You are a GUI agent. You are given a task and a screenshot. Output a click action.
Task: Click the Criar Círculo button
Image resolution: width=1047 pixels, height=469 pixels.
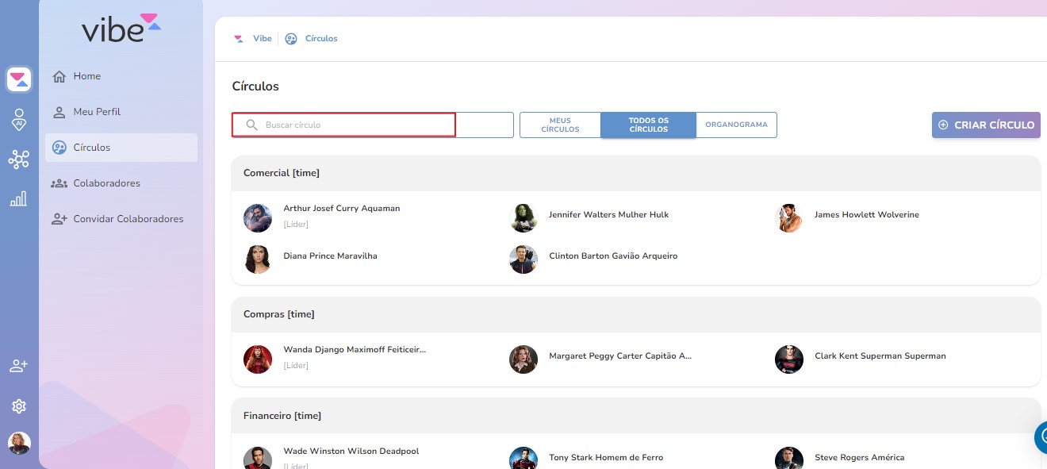(x=986, y=125)
